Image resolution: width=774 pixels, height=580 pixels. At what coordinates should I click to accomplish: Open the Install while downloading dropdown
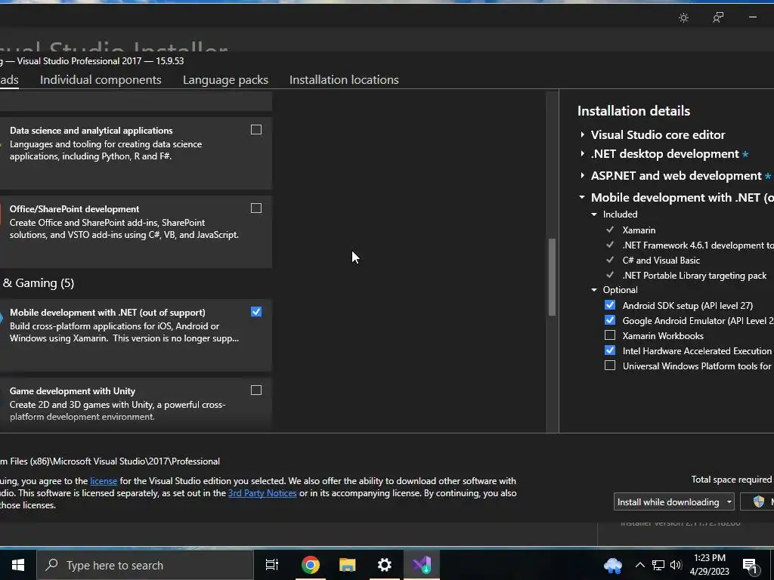coord(673,502)
